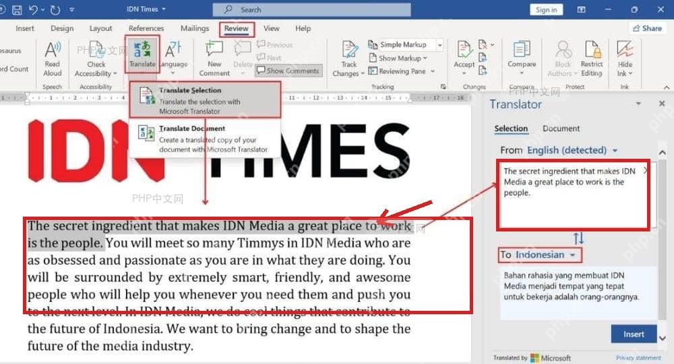Close the Translator pane
The image size is (674, 364).
coord(662,104)
